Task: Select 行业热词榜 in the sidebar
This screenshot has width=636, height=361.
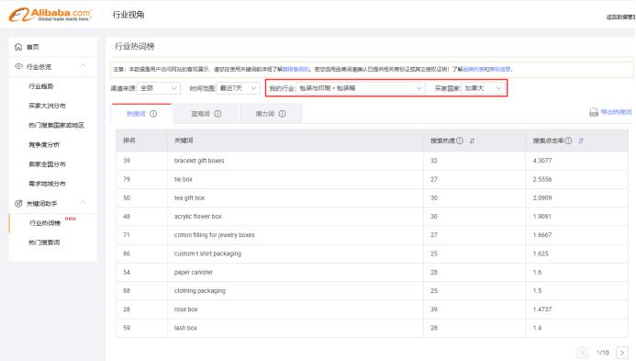Action: click(45, 223)
